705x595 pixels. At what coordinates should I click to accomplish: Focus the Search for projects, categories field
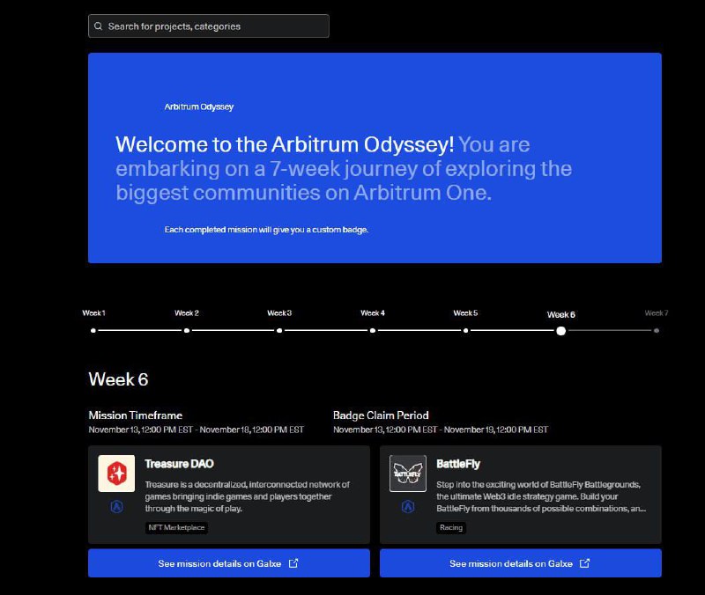[x=209, y=26]
